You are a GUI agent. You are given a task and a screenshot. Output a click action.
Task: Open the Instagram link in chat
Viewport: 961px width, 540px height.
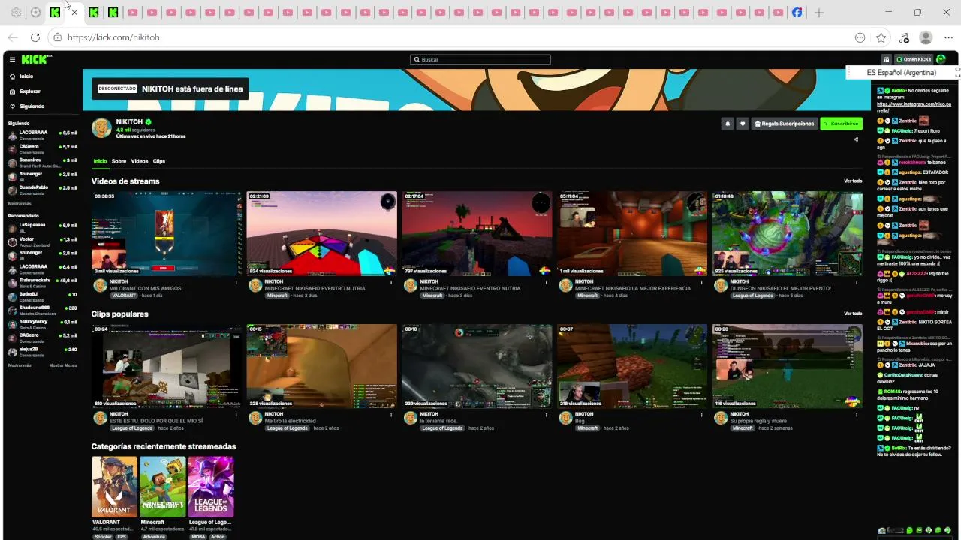914,107
